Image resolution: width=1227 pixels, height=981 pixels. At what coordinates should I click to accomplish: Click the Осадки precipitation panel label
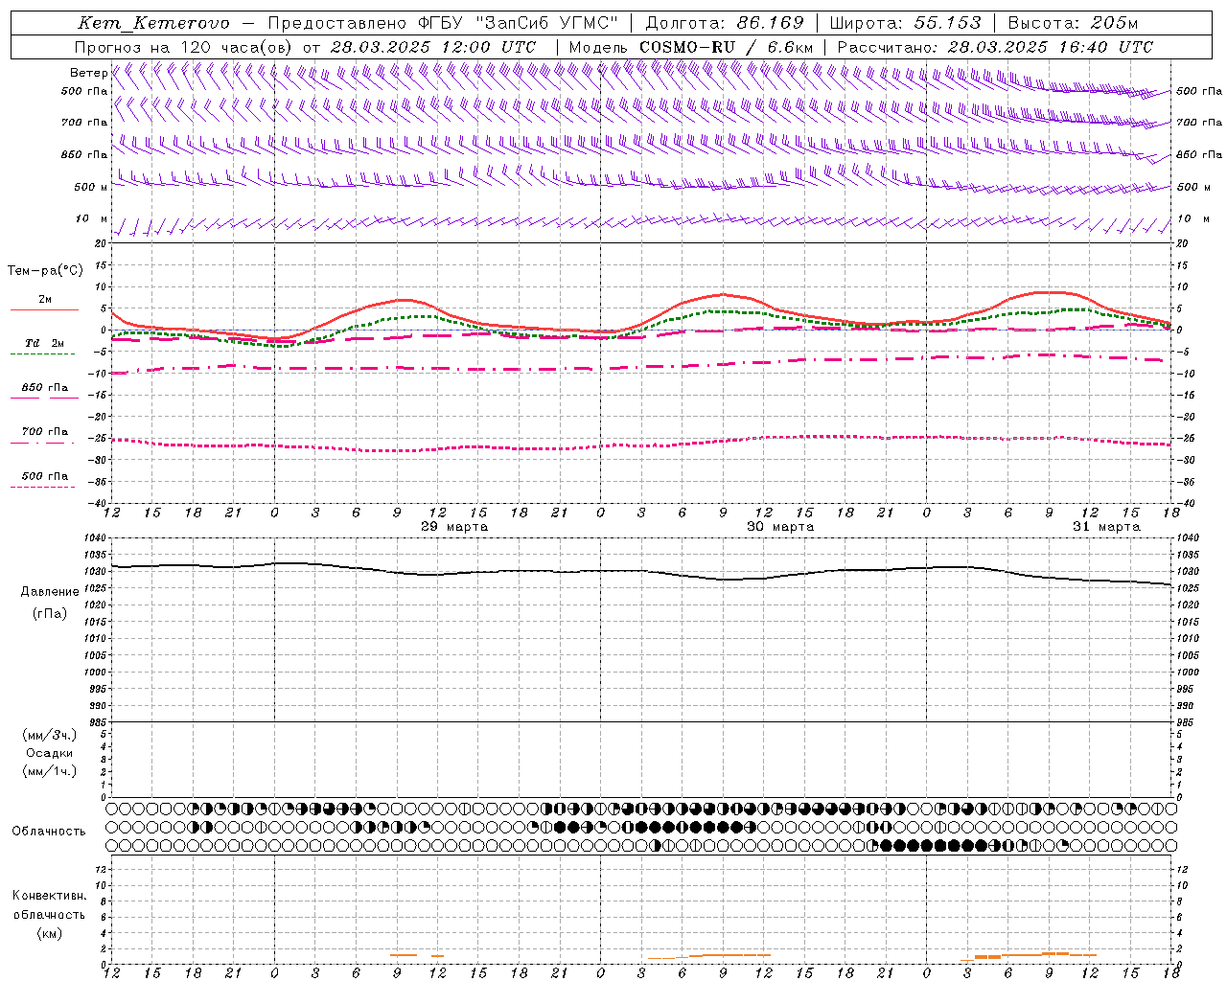coord(50,753)
